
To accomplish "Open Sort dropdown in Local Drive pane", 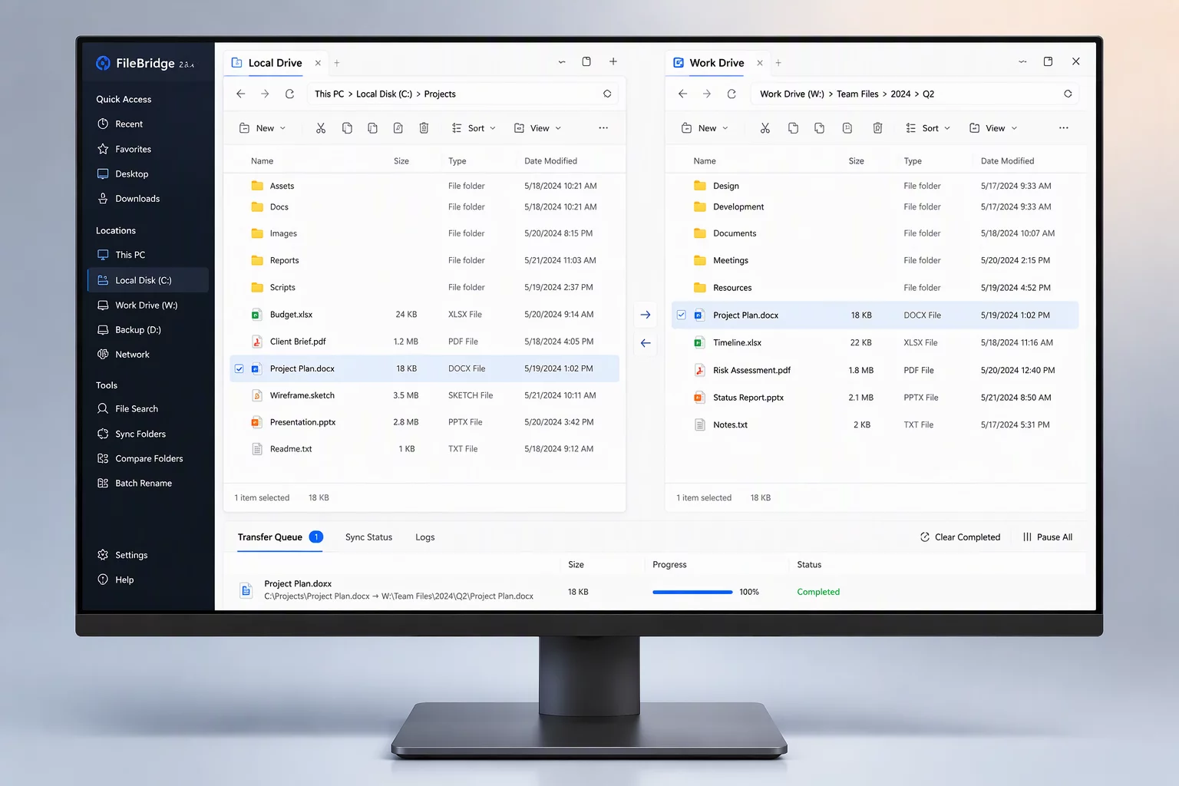I will (474, 128).
